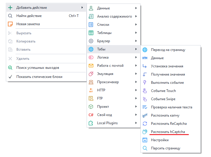Select Установка значения in Табы submenu
This screenshot has width=211, height=157.
pos(167,66)
